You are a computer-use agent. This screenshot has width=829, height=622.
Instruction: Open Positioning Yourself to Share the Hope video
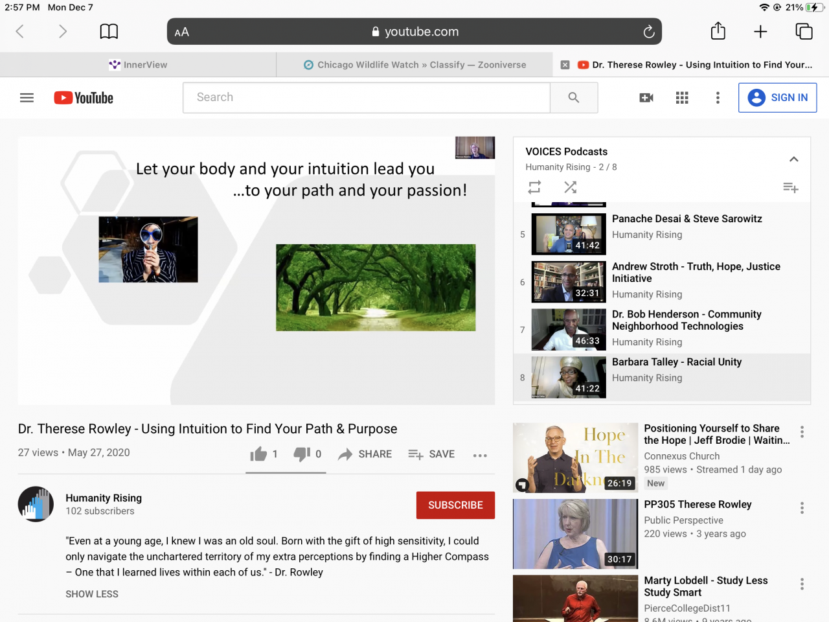[717, 434]
